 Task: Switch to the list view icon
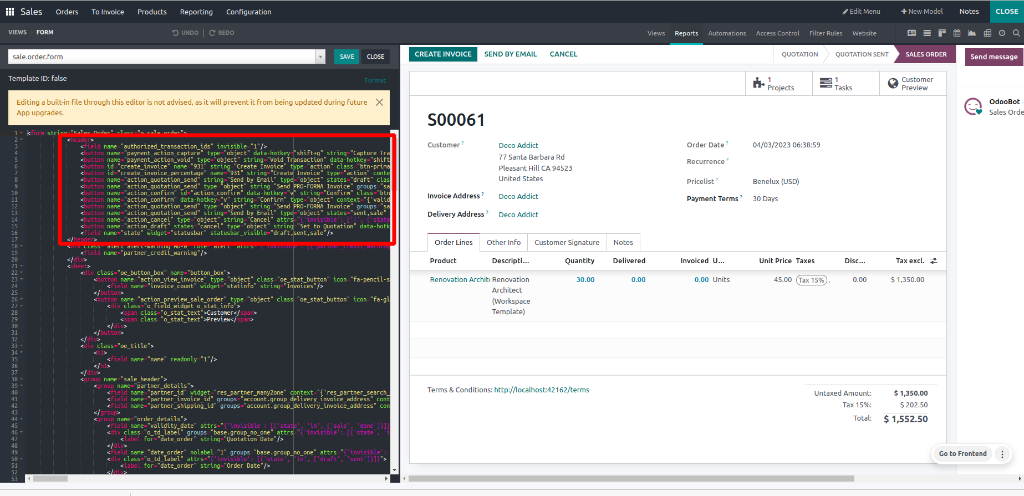[x=927, y=33]
